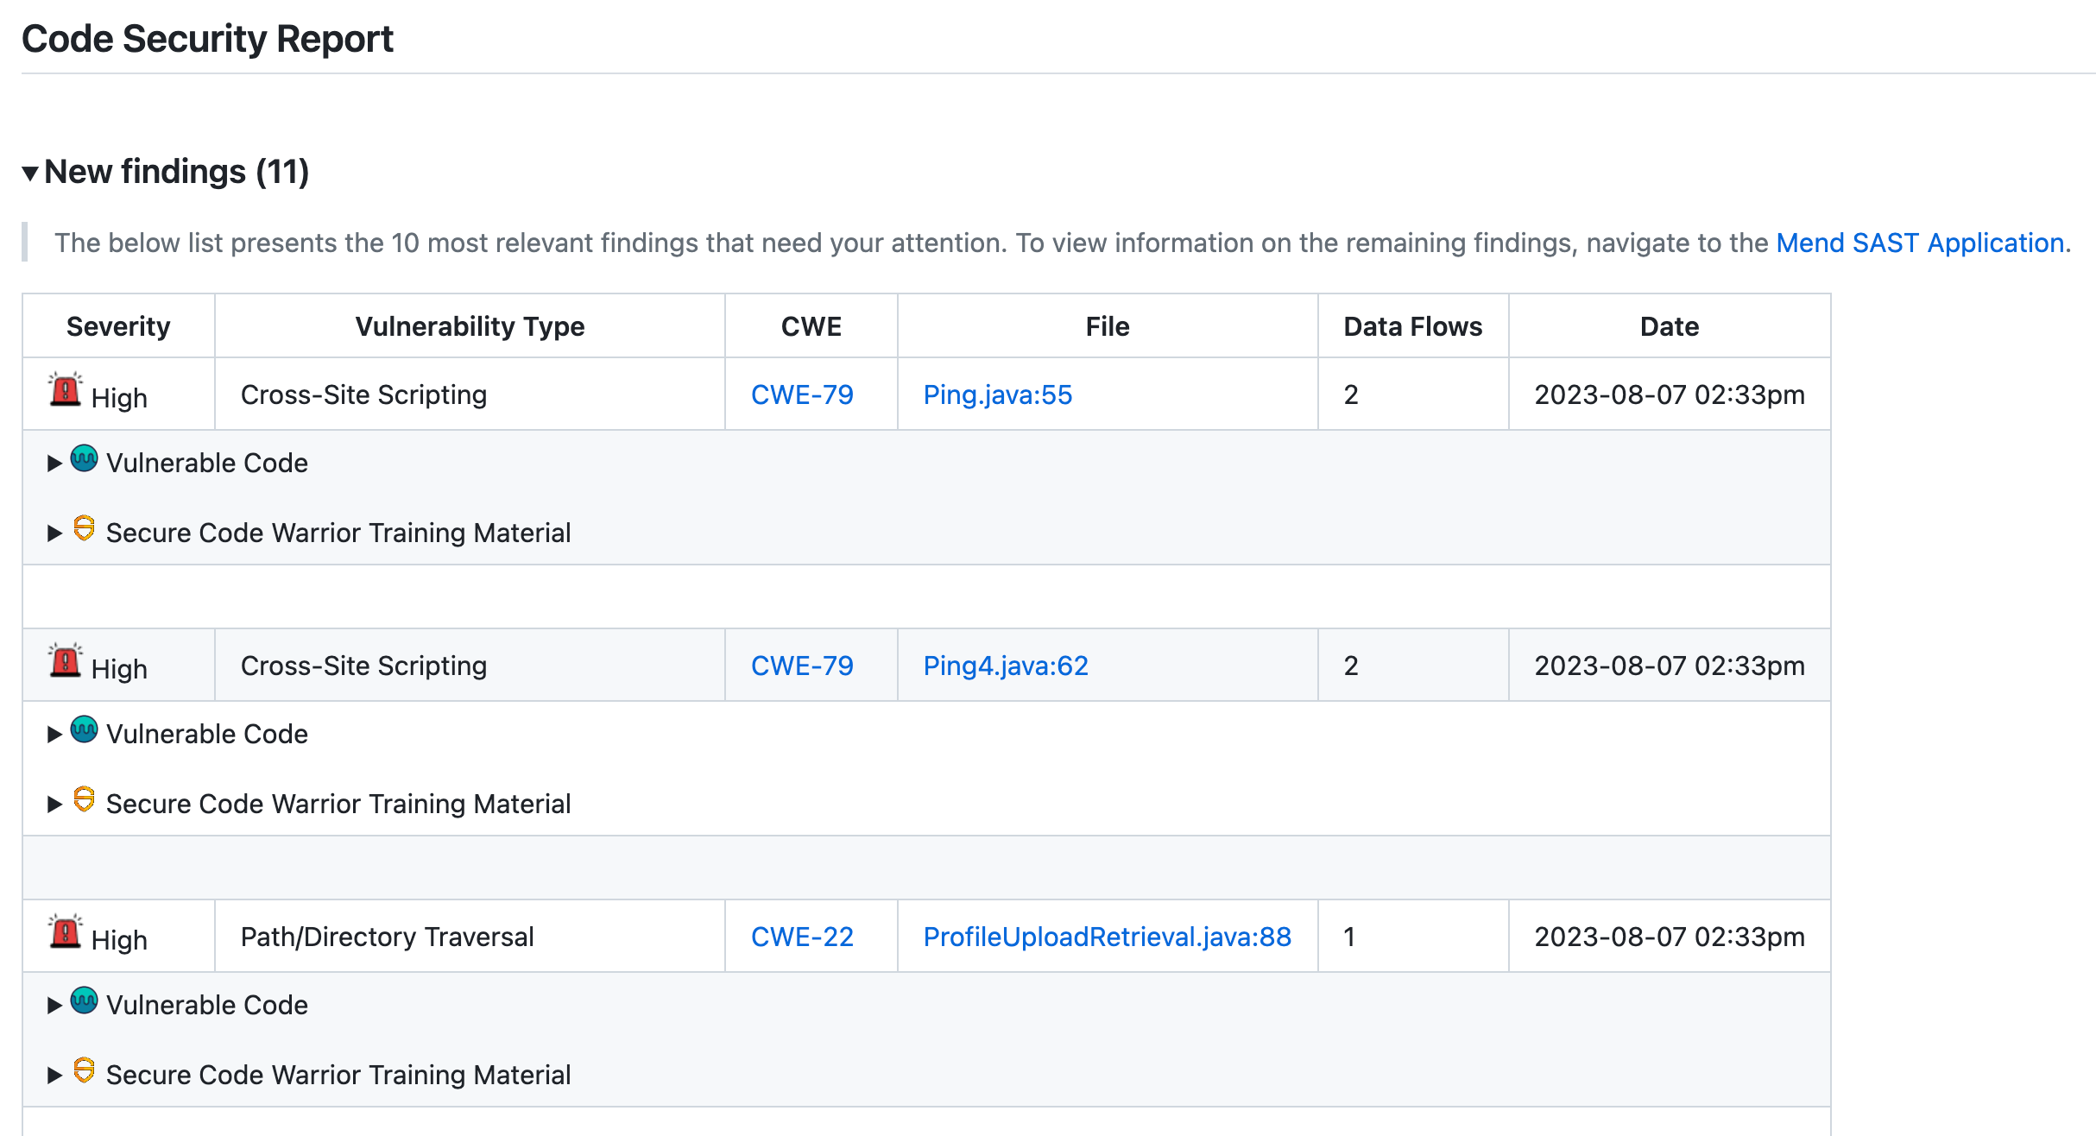Open the Ping4.java:62 file link

click(x=1005, y=666)
